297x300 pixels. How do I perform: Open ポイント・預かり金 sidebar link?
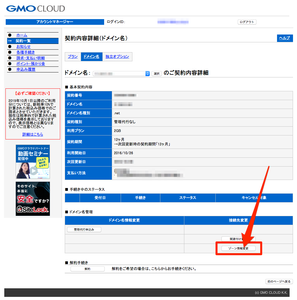[x=31, y=64]
